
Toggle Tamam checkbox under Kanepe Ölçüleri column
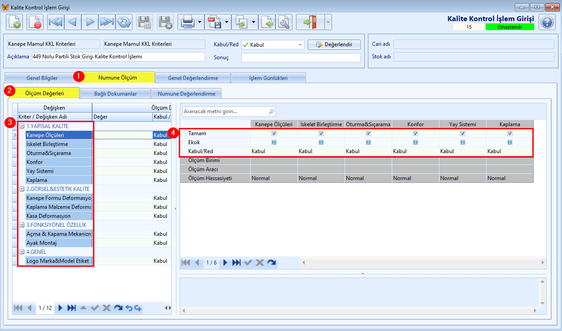(274, 133)
